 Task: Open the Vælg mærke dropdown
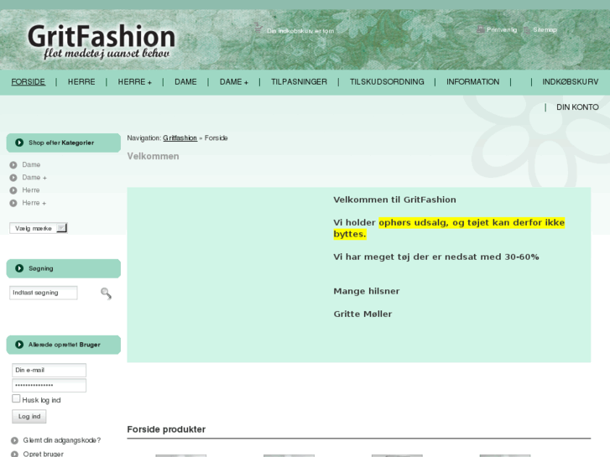click(x=39, y=228)
